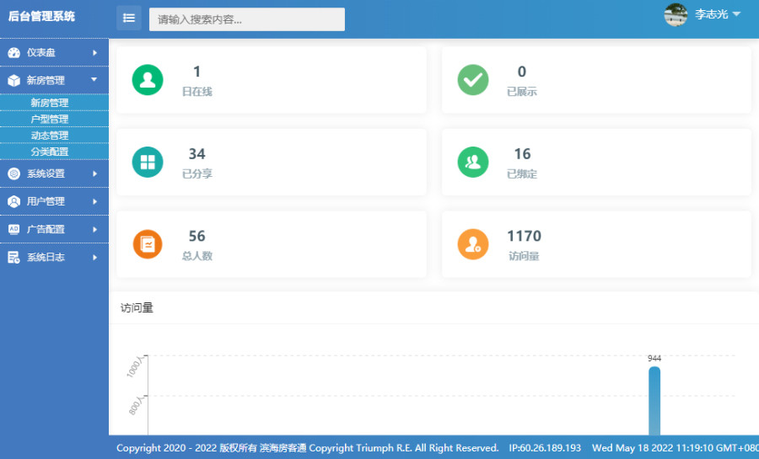The image size is (759, 459).
Task: Open the 广告配置 menu item
Action: pyautogui.click(x=54, y=229)
